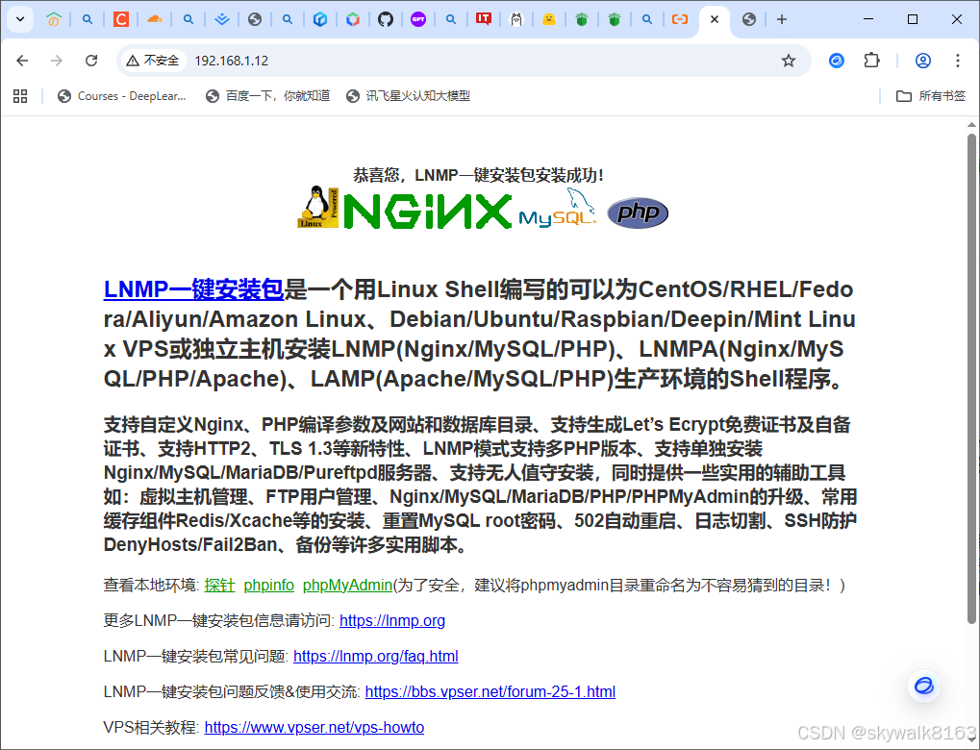Open the CSDN pinned tab
This screenshot has height=750, width=980.
(121, 18)
